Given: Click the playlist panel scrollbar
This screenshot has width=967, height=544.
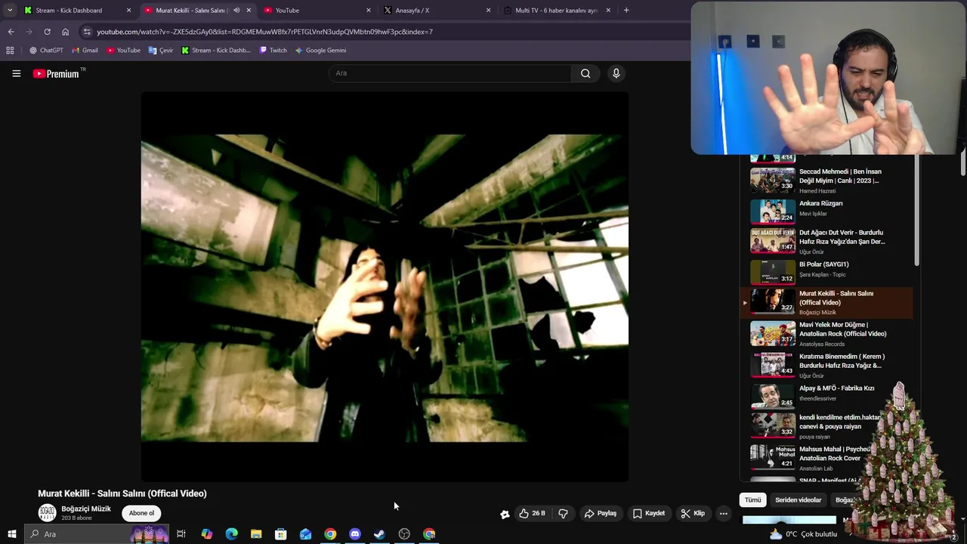Looking at the screenshot, I should click(916, 212).
